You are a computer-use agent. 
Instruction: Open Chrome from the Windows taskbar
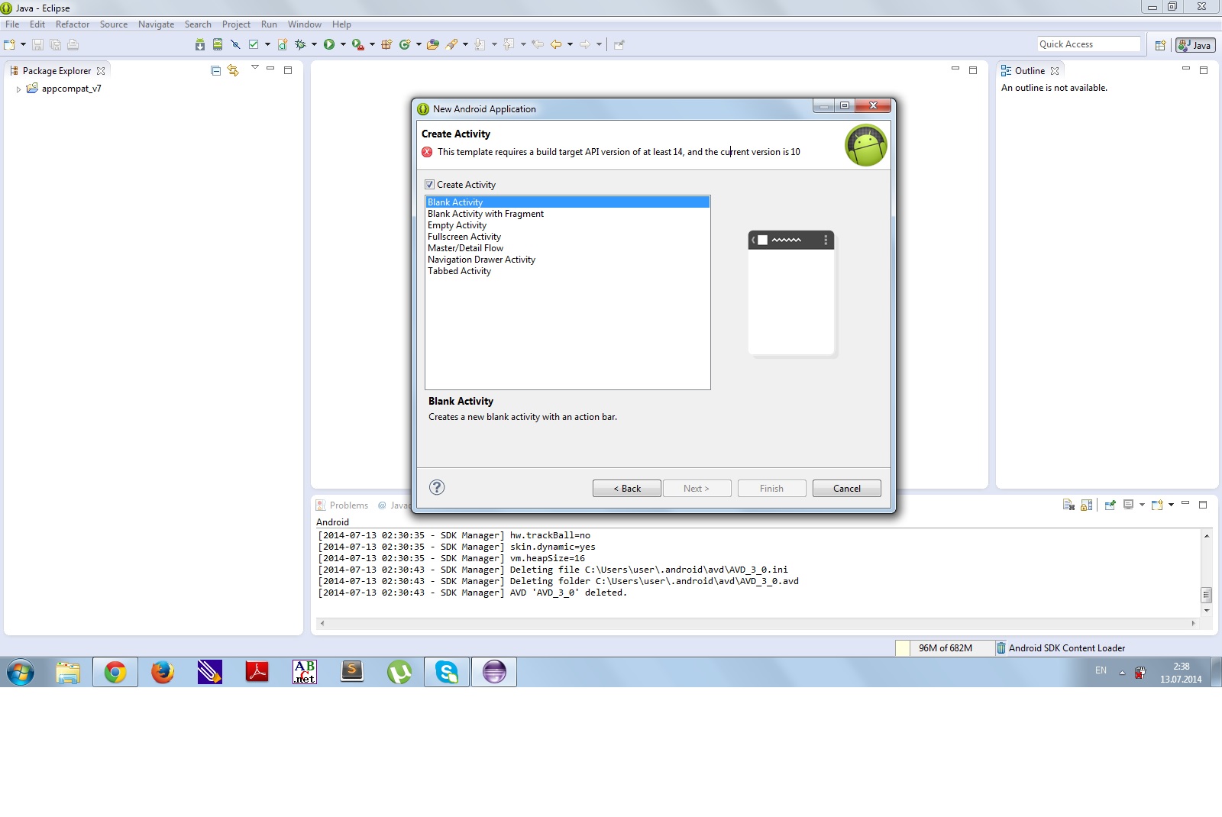point(115,672)
